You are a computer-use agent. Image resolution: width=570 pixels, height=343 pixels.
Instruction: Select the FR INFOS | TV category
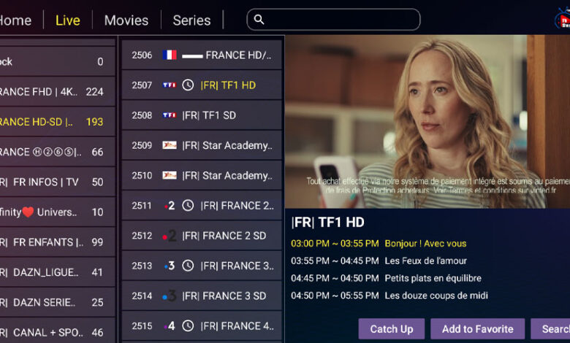click(56, 182)
